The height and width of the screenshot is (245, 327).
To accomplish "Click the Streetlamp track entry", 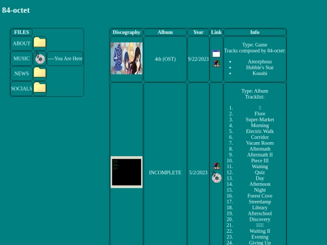I will [260, 201].
